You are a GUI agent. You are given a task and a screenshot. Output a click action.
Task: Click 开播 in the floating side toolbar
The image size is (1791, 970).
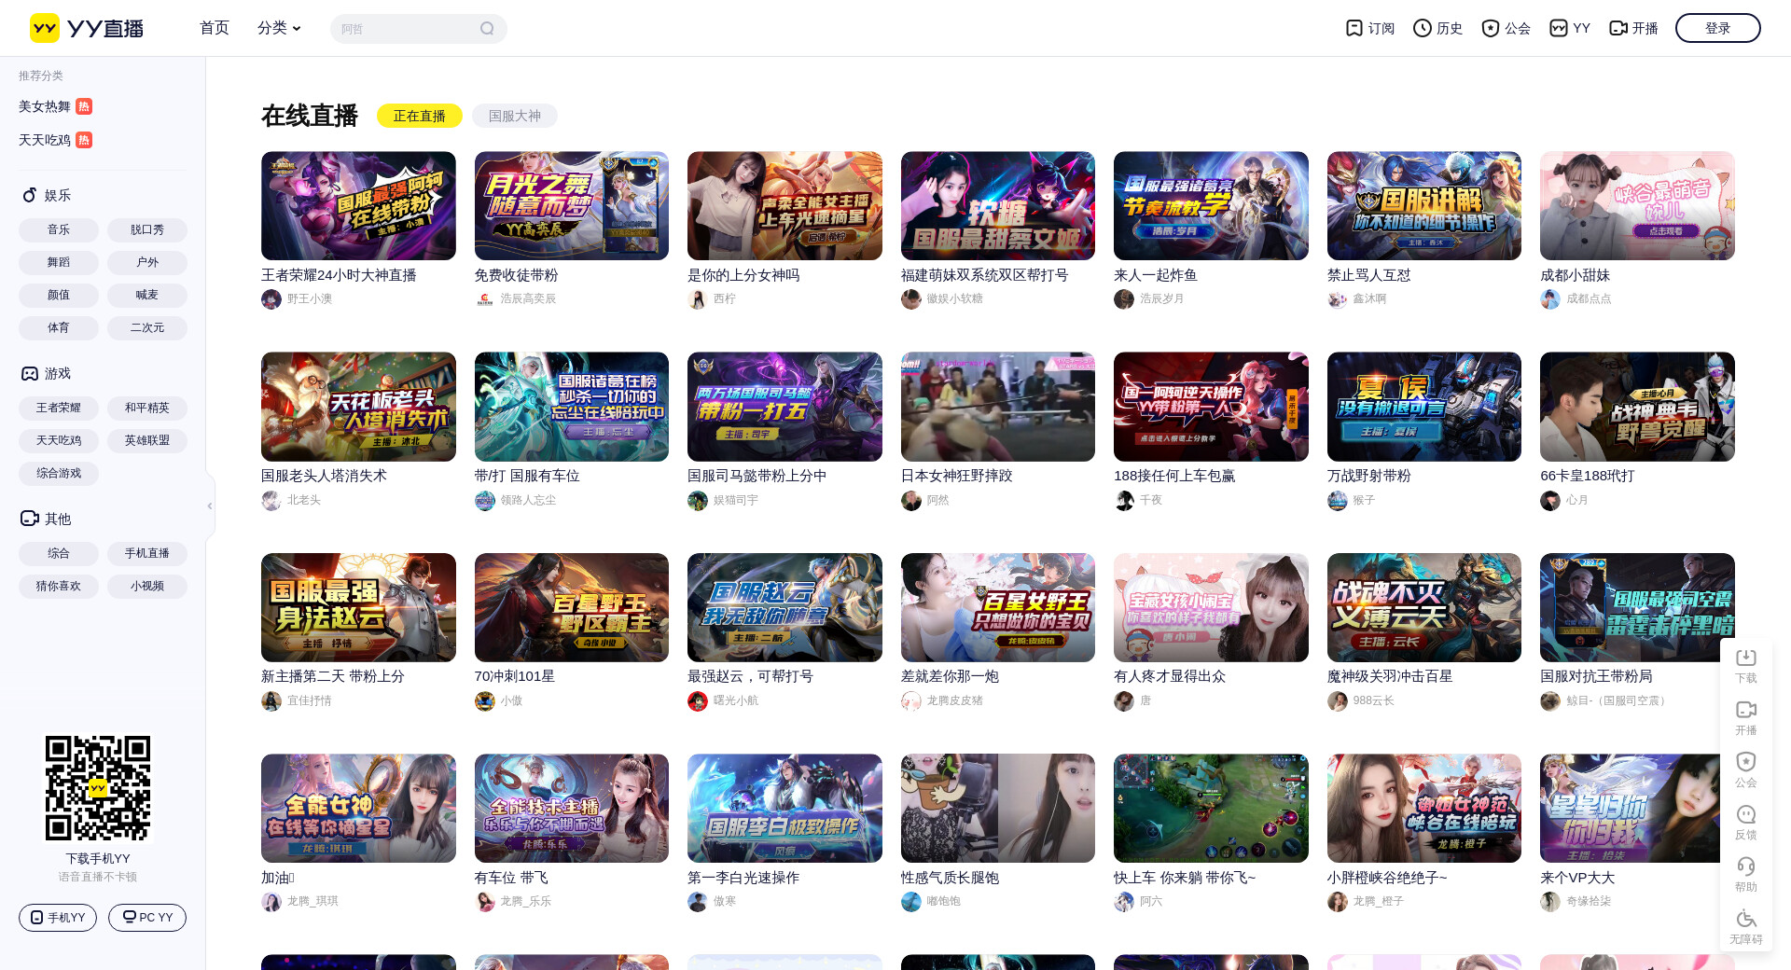[1746, 718]
